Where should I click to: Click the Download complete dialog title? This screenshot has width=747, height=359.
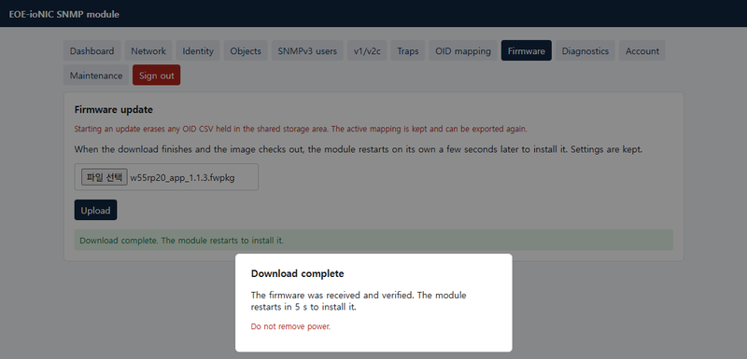coord(297,274)
